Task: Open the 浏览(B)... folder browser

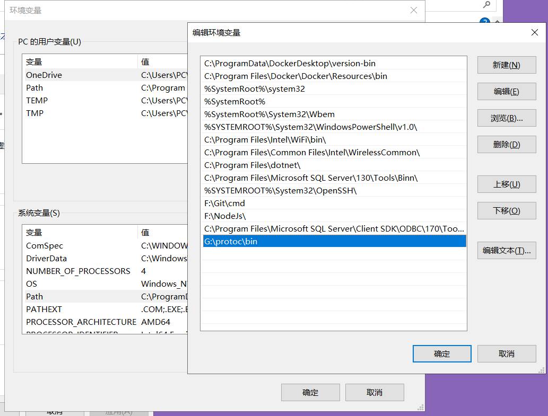Action: [506, 118]
